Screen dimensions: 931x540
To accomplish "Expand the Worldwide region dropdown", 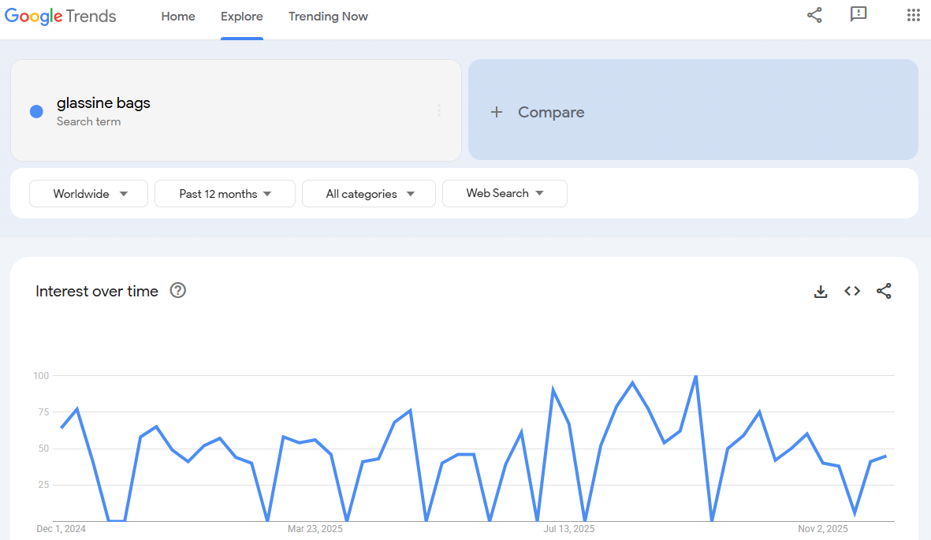I will click(88, 194).
